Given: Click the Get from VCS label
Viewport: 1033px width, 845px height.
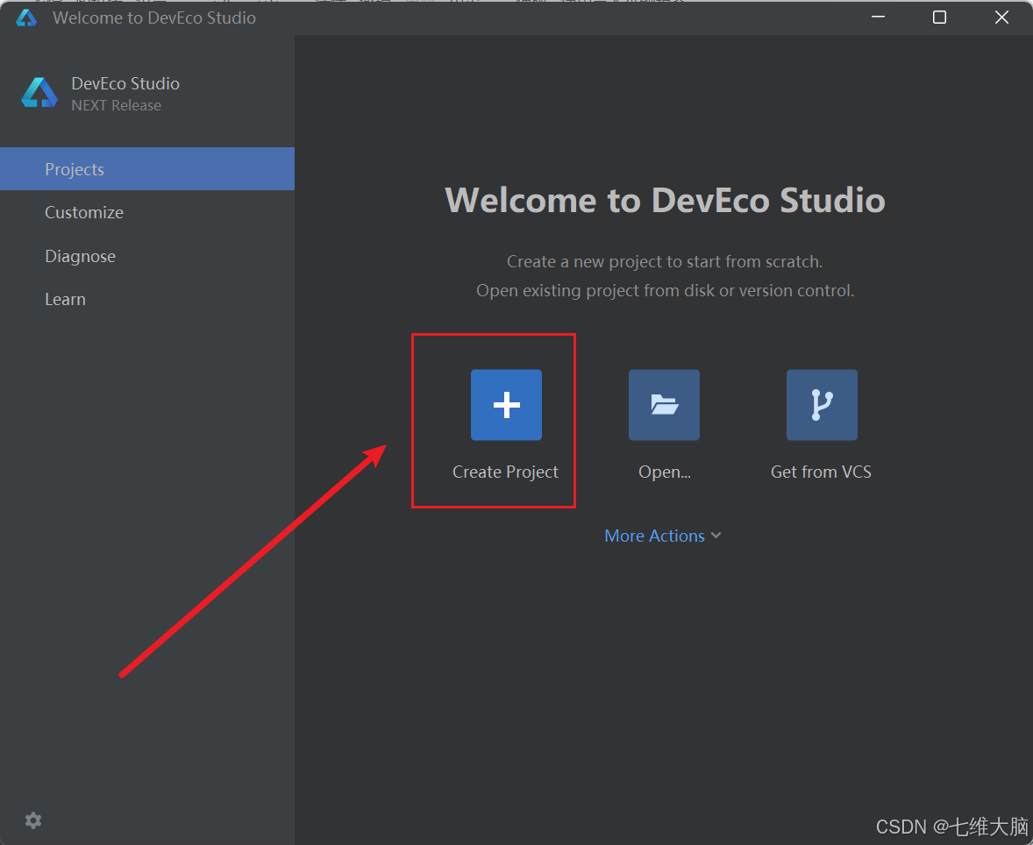Looking at the screenshot, I should click(x=821, y=472).
